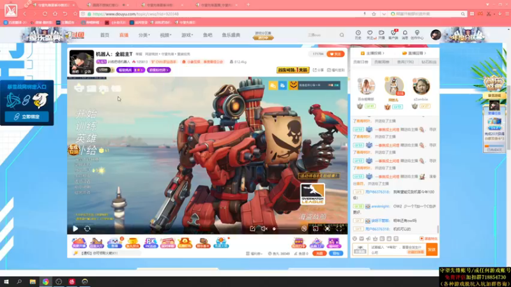The height and width of the screenshot is (287, 511).
Task: Click the orange 充值 recharge button
Action: tap(319, 253)
